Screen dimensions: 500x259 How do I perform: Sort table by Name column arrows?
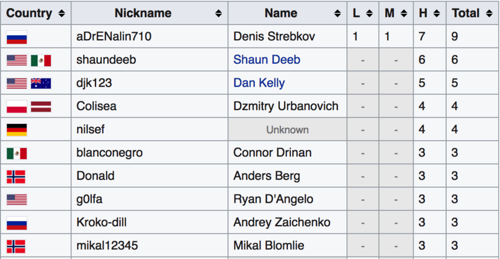[337, 13]
